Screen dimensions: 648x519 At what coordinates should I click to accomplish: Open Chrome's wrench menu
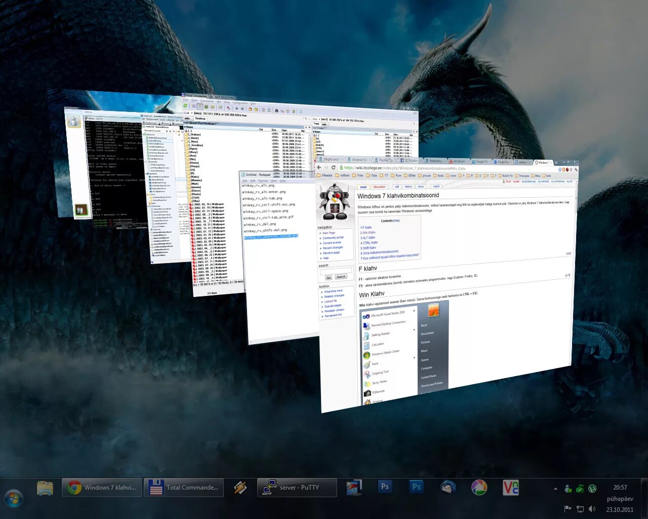(576, 169)
